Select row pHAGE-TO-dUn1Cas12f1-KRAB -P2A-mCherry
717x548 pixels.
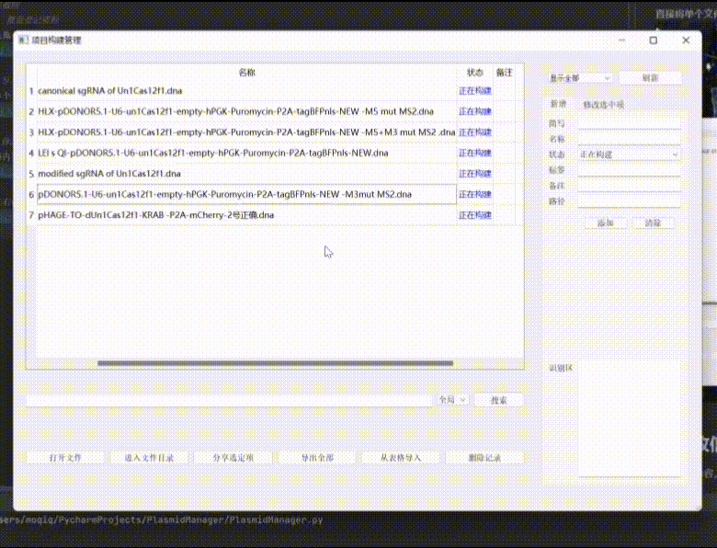point(247,215)
